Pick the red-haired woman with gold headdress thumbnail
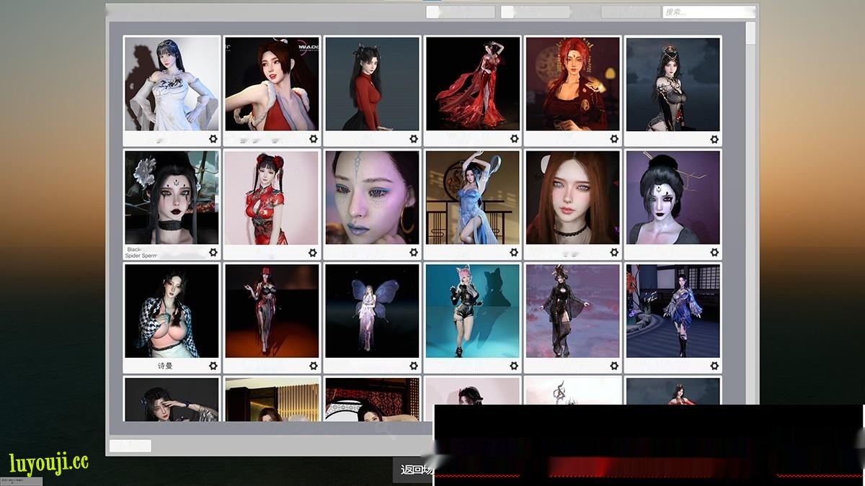Screen dimensions: 865x486 572,84
